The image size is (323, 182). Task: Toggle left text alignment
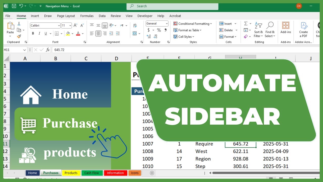pos(92,33)
